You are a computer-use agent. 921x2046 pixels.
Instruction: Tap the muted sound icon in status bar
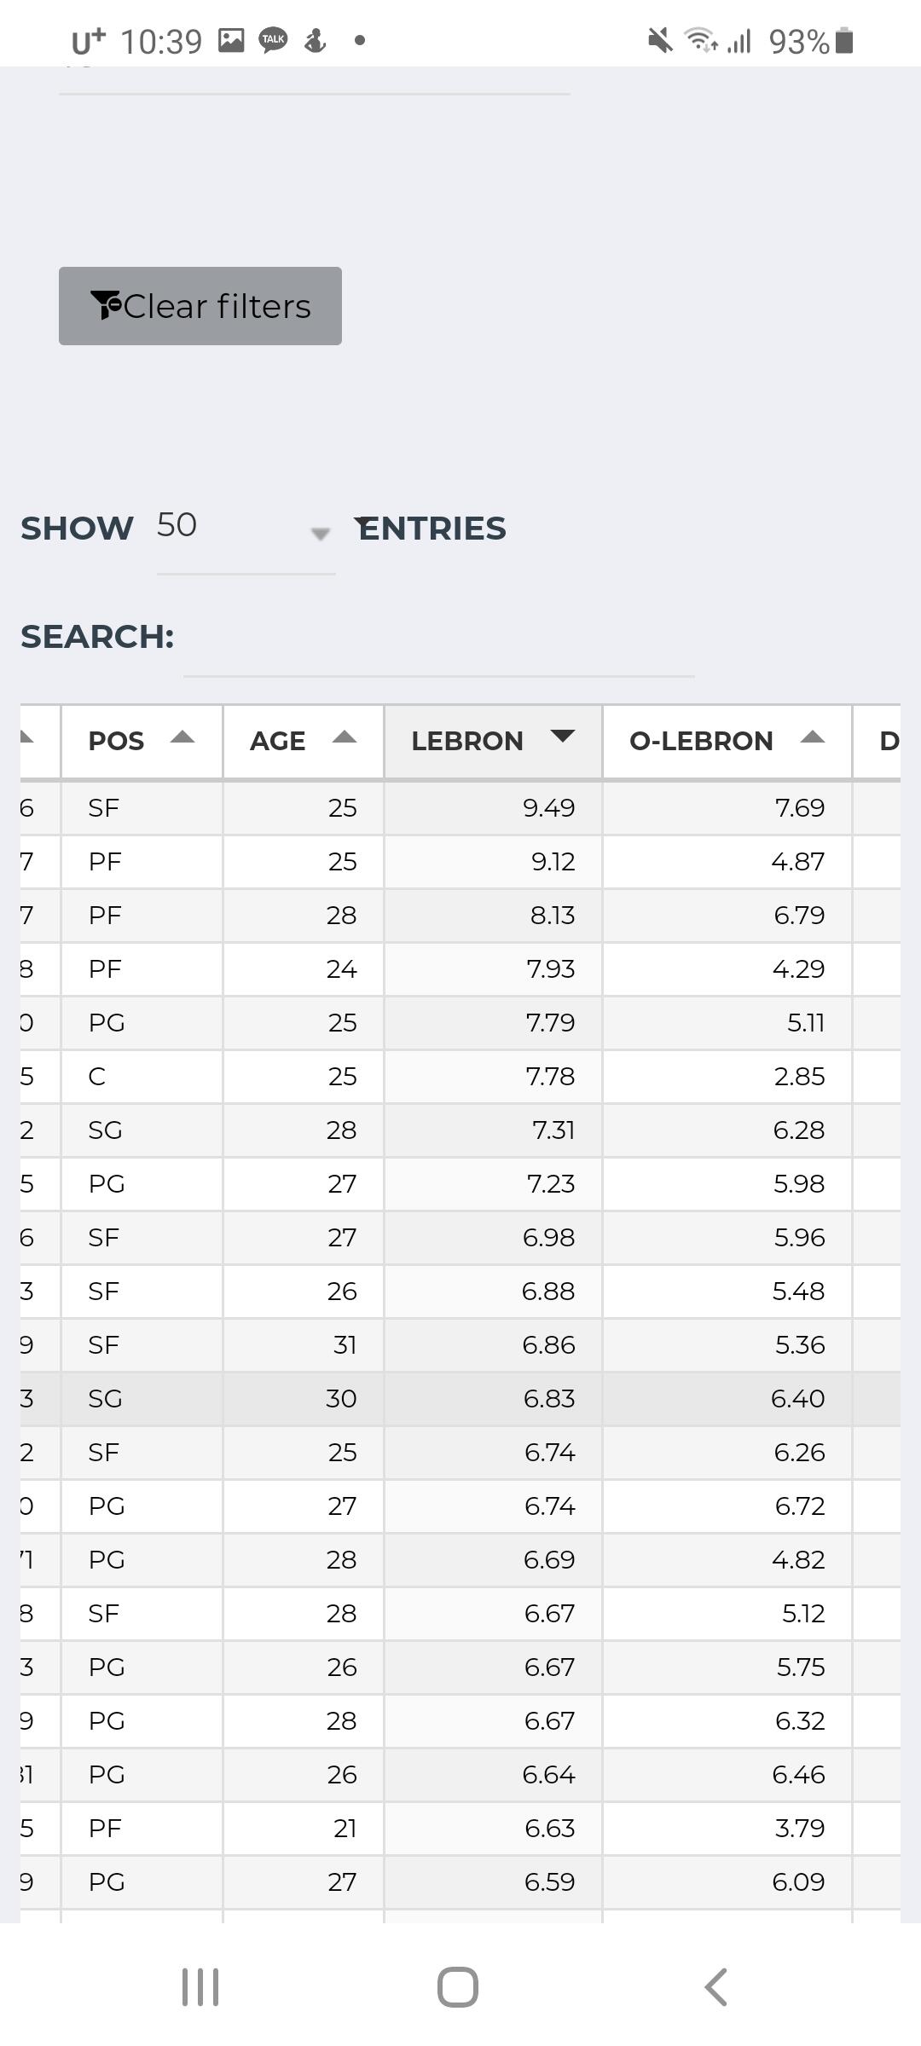point(659,40)
